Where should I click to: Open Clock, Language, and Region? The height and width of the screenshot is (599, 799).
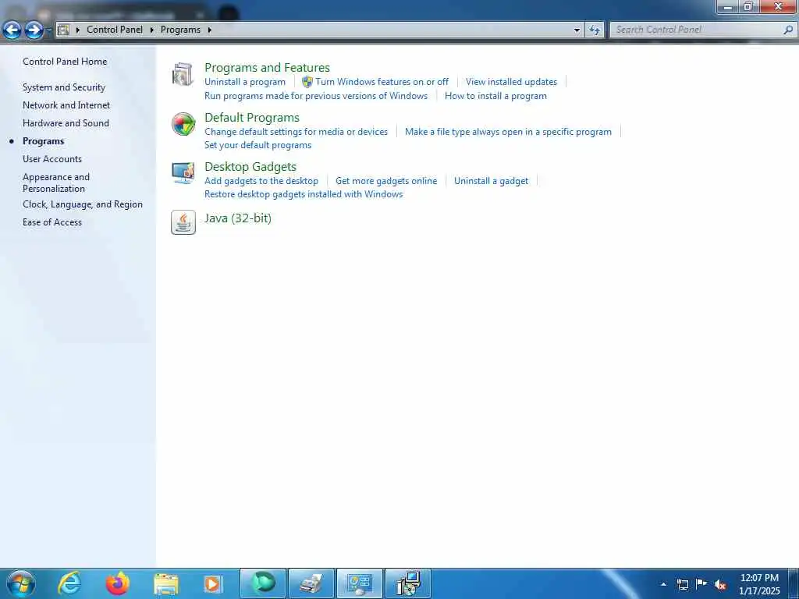83,204
